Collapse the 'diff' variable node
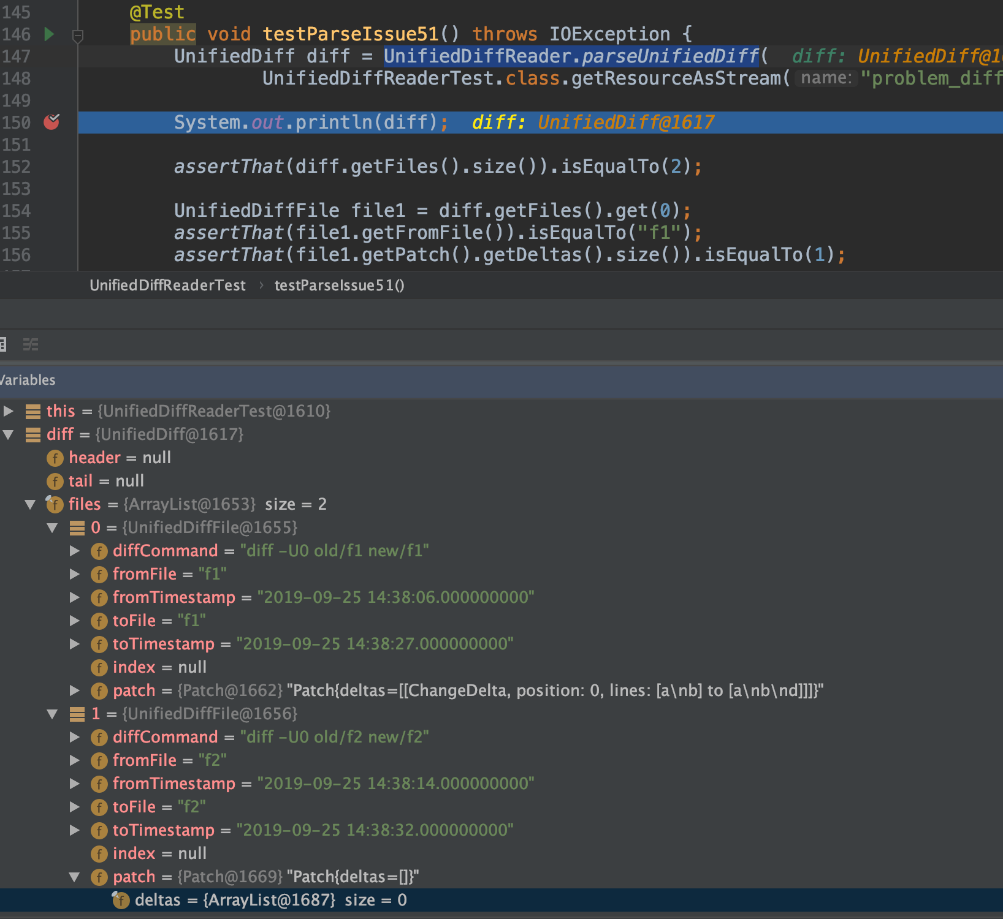The image size is (1003, 919). tap(9, 434)
